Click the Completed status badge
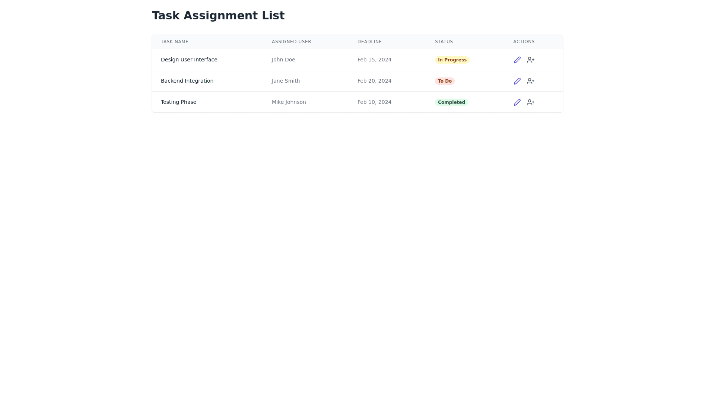 451,102
